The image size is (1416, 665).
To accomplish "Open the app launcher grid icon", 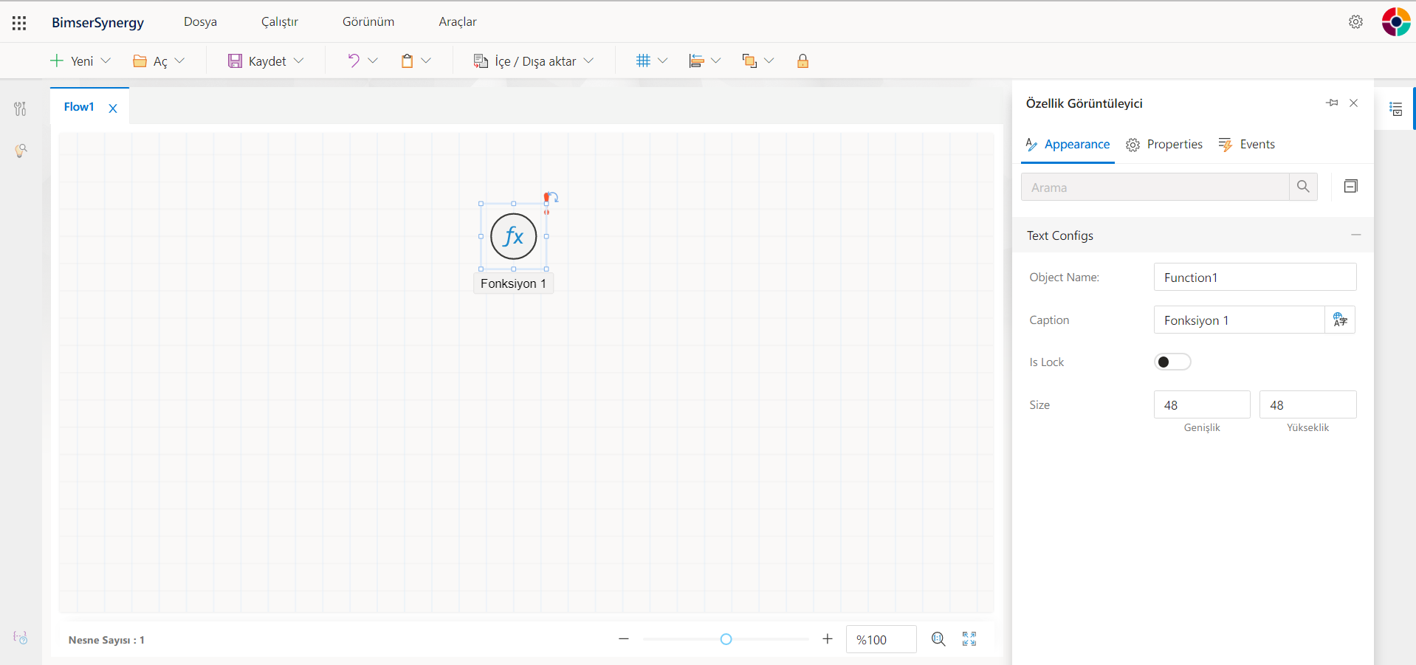I will pos(19,23).
